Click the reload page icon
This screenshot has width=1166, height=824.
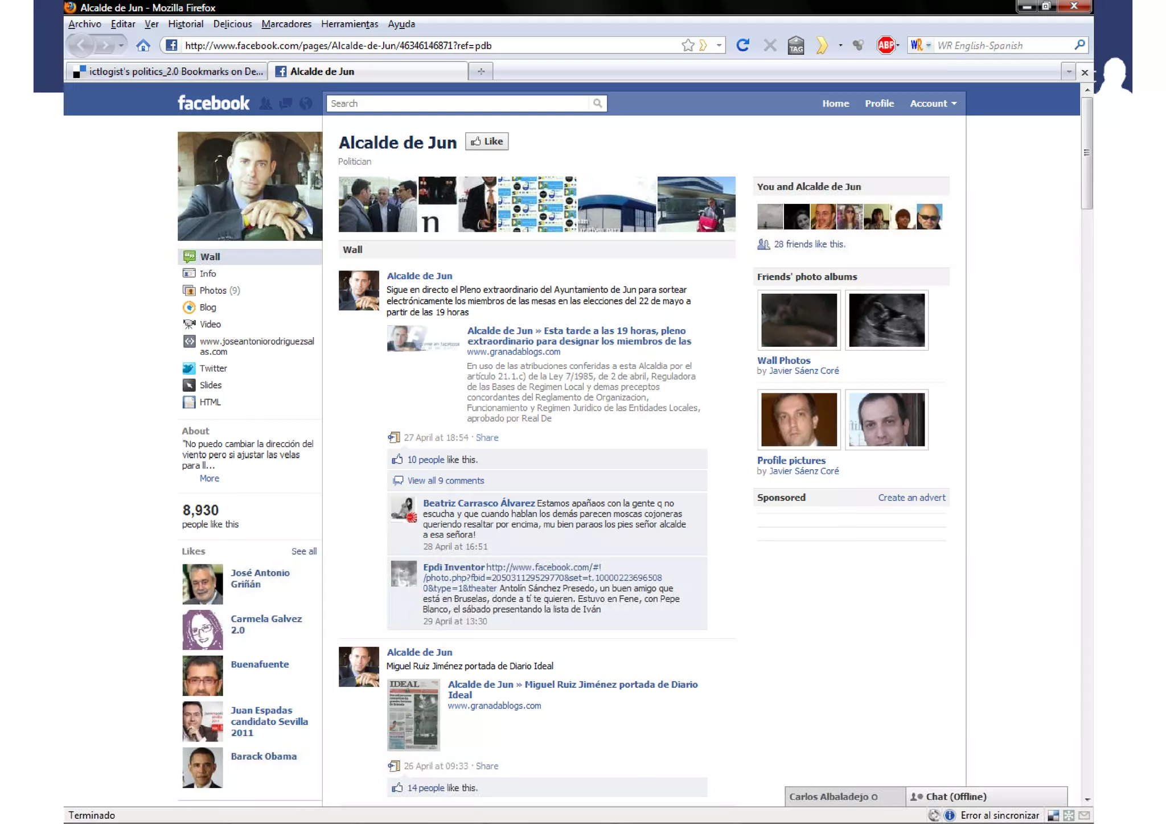point(742,45)
